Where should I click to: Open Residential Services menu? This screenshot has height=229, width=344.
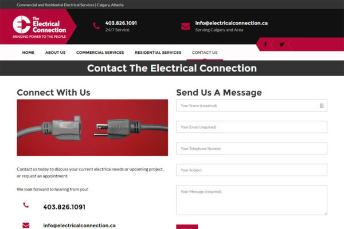click(158, 53)
